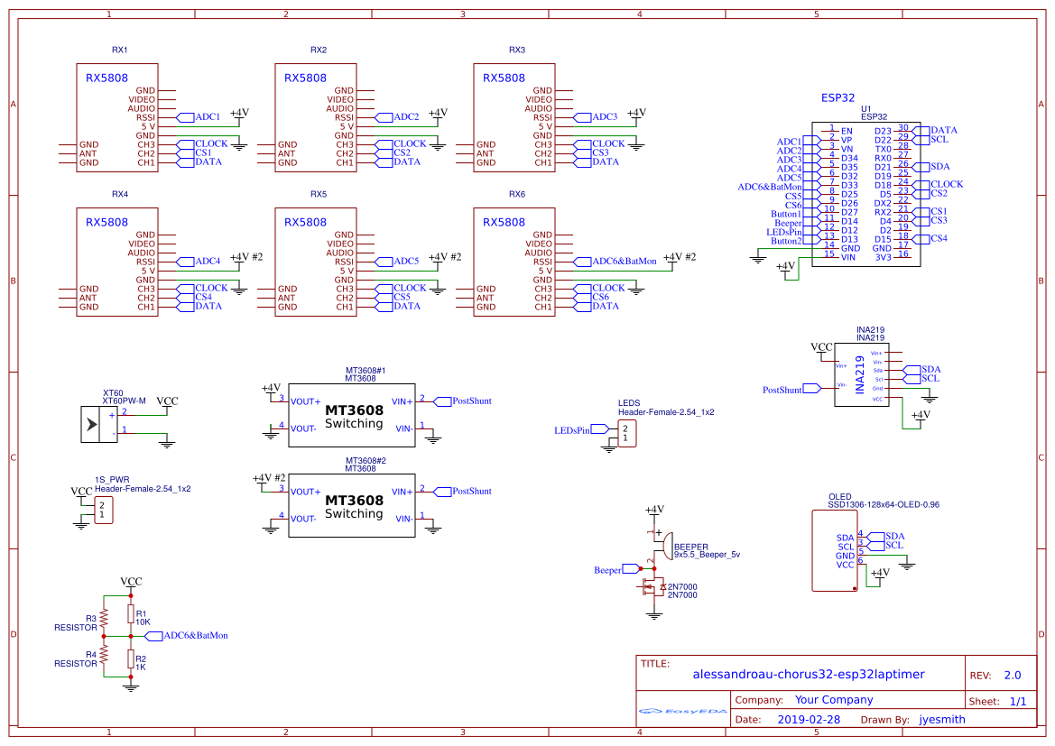Viewport: 1055px width, 746px height.
Task: Click the R3 resistor zigzag symbol
Action: coord(105,618)
